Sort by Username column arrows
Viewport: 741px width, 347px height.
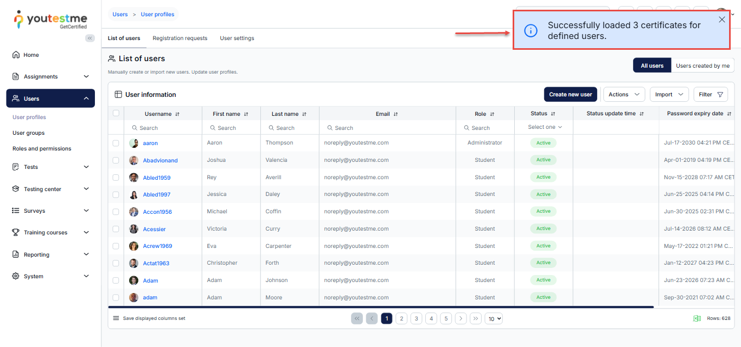pos(177,114)
